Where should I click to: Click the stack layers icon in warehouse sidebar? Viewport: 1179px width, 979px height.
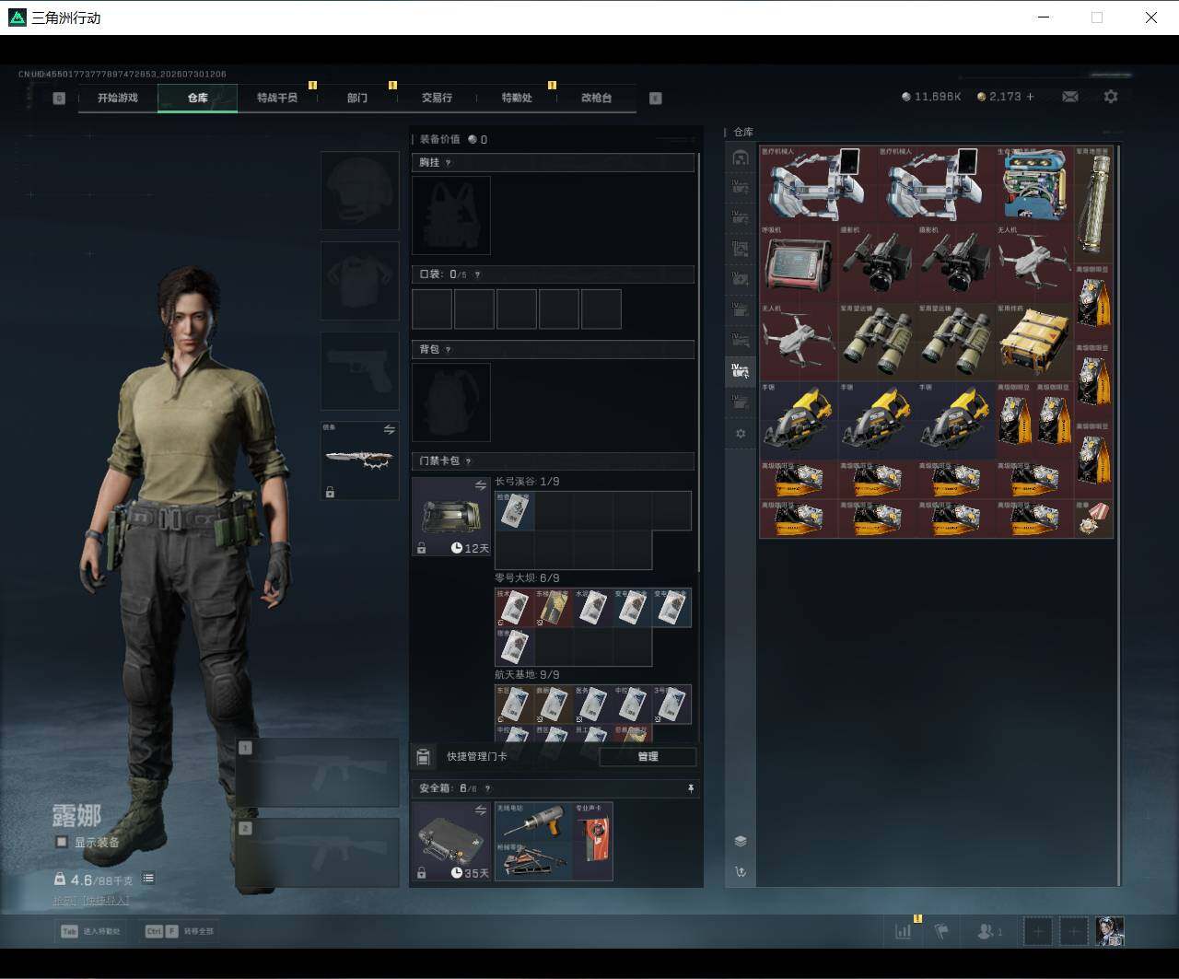coord(740,841)
